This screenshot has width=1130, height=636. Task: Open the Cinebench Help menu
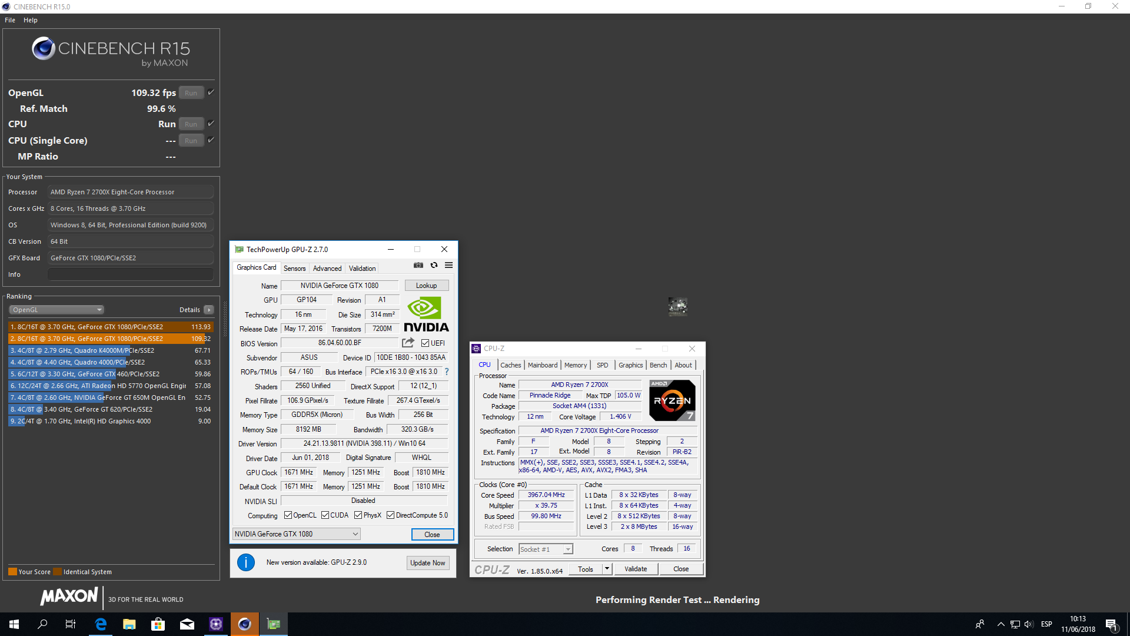click(x=31, y=20)
